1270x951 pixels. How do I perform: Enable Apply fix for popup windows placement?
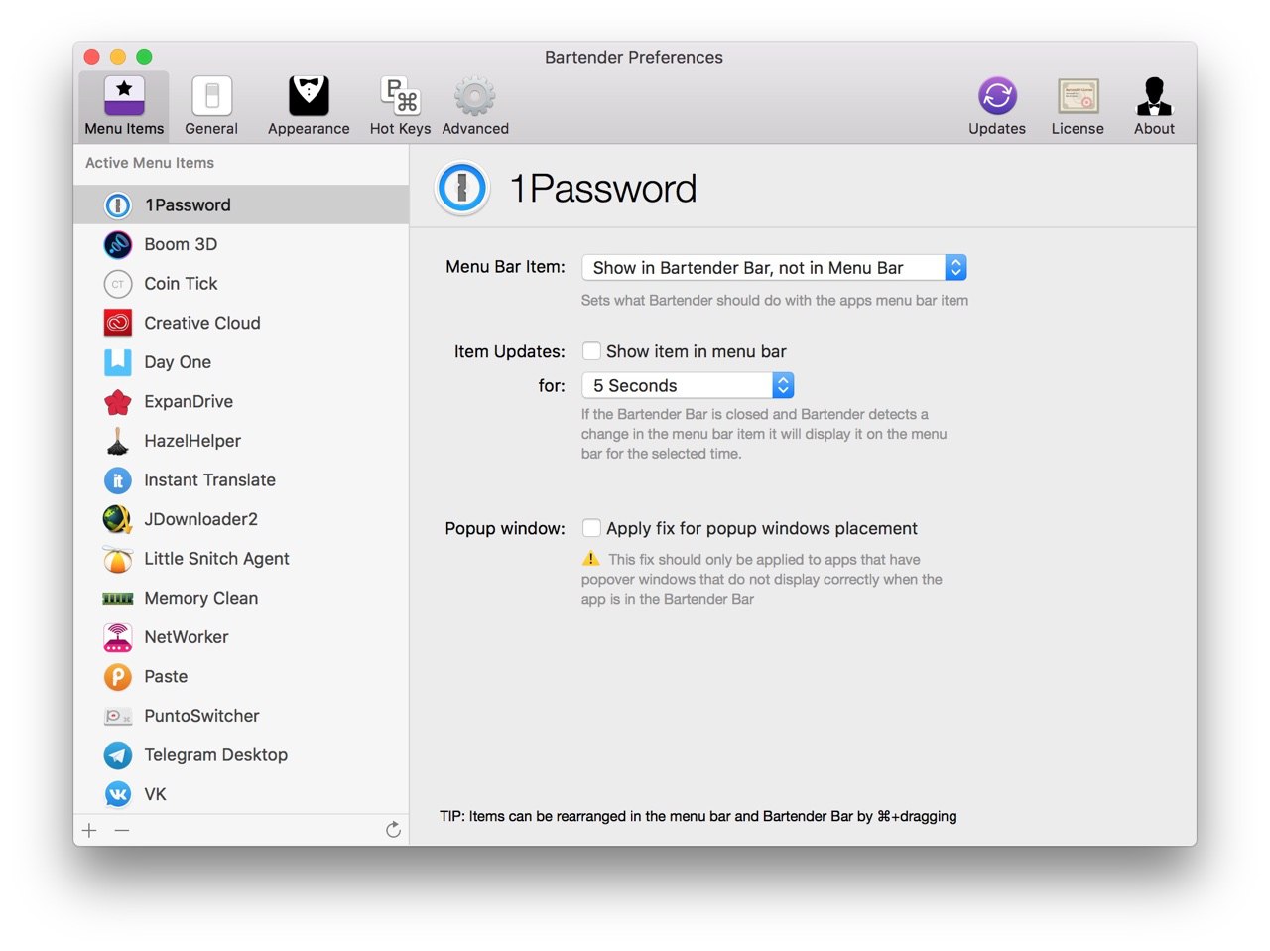tap(591, 528)
